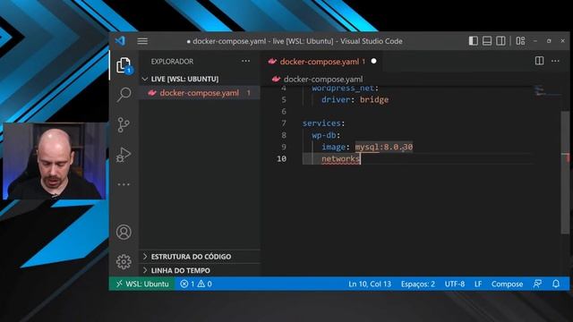Select language mode Compose
573x322 pixels.
click(x=507, y=284)
